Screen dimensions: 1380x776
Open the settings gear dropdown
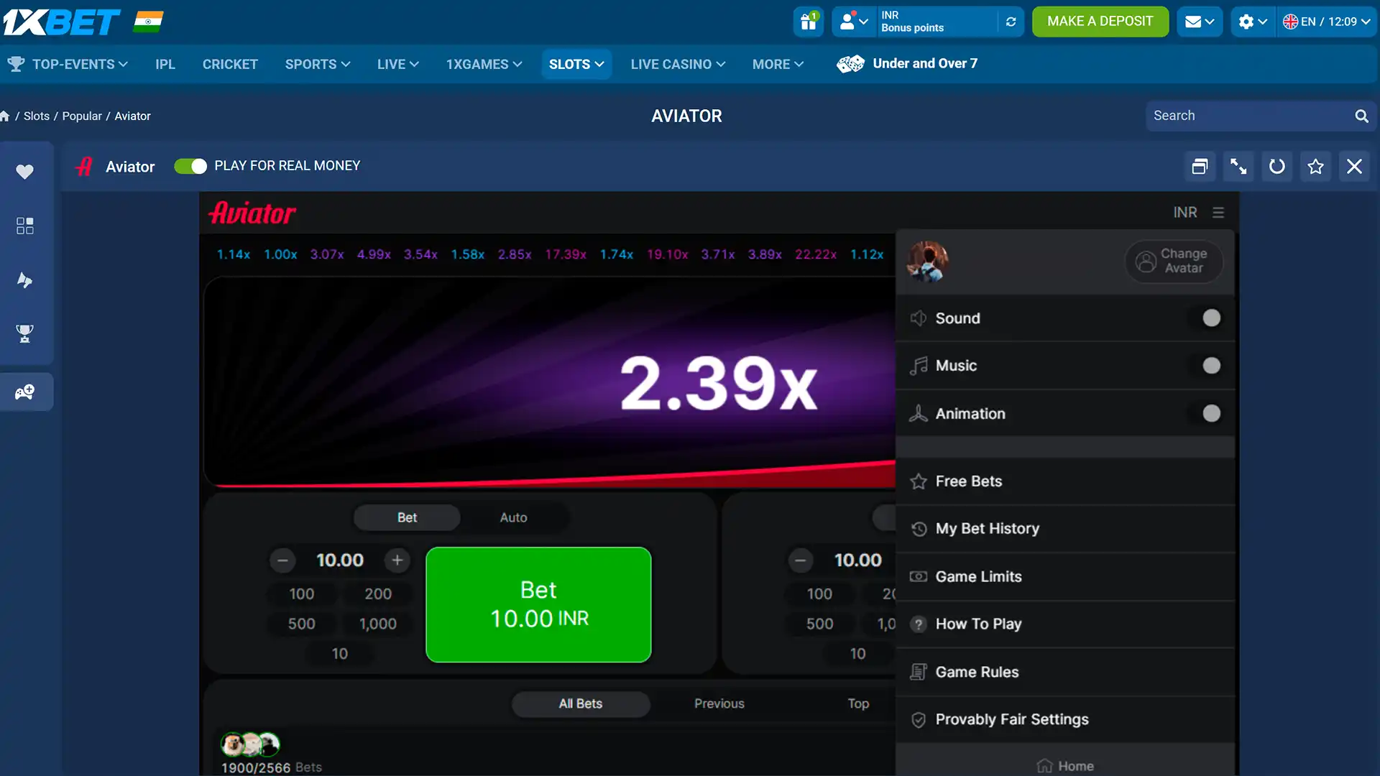(1252, 22)
